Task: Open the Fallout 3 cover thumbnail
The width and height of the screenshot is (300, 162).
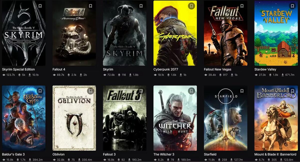Action: coord(124,118)
